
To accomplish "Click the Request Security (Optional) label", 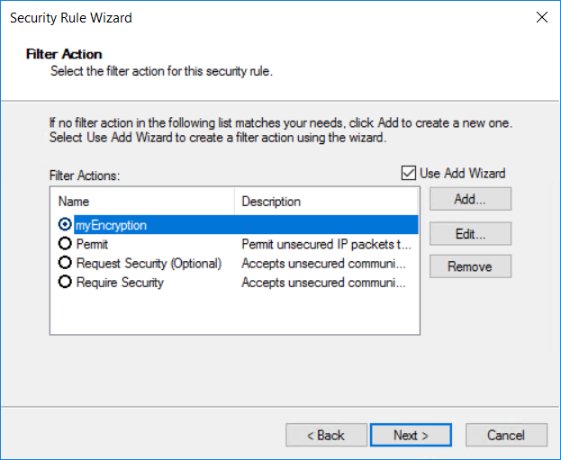I will [x=149, y=263].
